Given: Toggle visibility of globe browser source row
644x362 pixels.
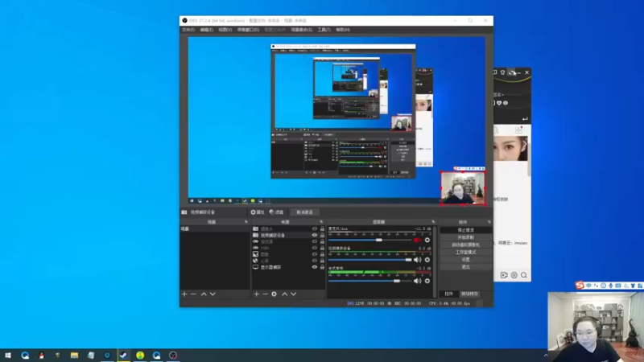Looking at the screenshot, I should (315, 261).
